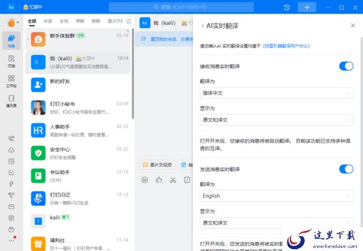Select the 全部 conversation tab

(32, 21)
